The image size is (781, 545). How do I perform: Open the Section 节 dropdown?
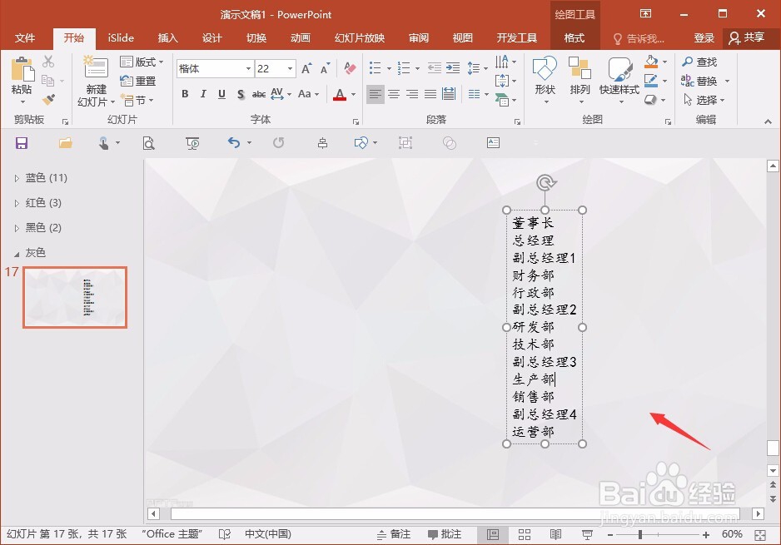pyautogui.click(x=137, y=100)
